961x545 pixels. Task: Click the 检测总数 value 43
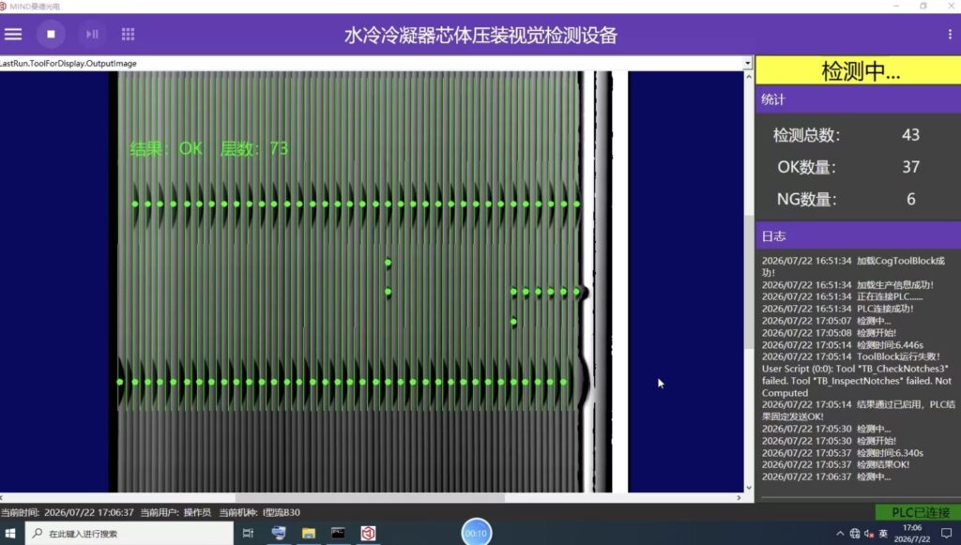910,135
